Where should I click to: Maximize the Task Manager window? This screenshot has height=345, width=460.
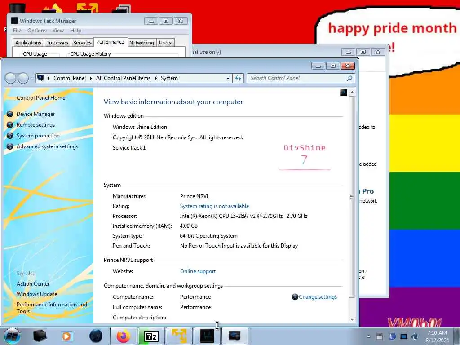[166, 21]
